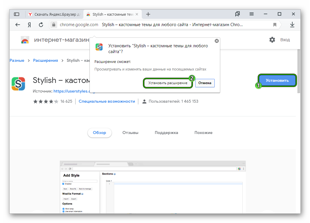Viewport: 310px width, 223px height.
Task: Bookmark this page with the flag icon
Action: pos(275,25)
